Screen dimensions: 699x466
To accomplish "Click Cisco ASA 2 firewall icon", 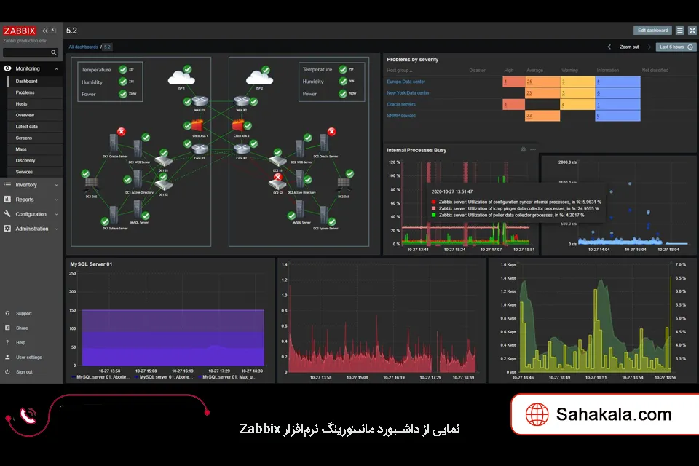I will [239, 126].
